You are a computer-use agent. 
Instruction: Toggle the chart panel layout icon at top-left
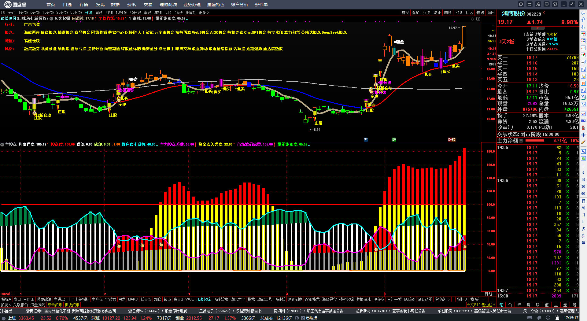point(3,13)
